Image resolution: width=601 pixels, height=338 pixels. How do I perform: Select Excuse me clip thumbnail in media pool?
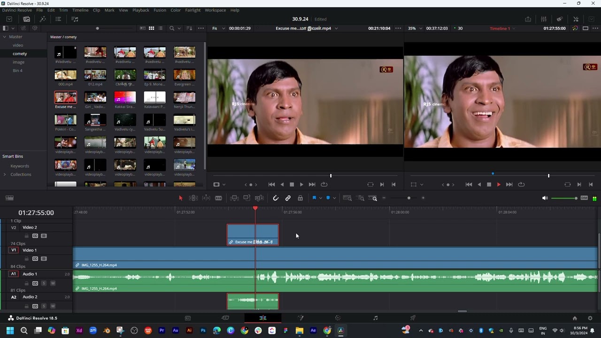tap(65, 98)
